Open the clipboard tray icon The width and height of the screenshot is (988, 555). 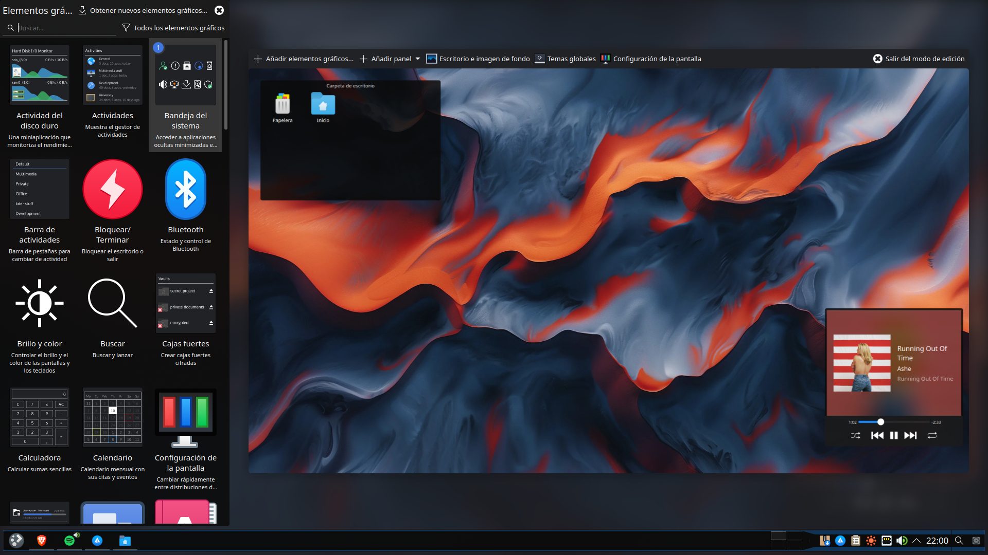[856, 541]
